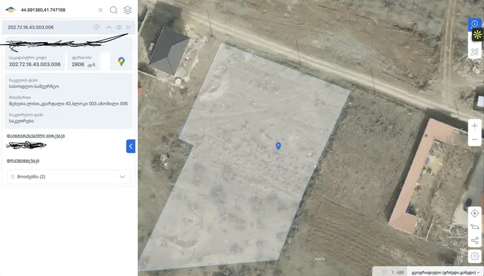Open the parcel color palette
The image size is (484, 276).
click(x=97, y=28)
